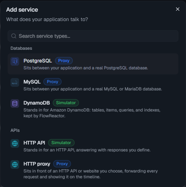Select the HTTP API service title

(x=34, y=143)
